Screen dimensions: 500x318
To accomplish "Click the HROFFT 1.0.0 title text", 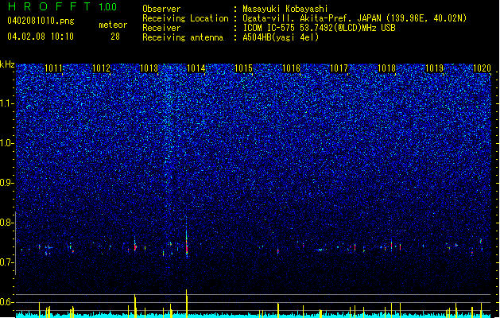I will (62, 6).
